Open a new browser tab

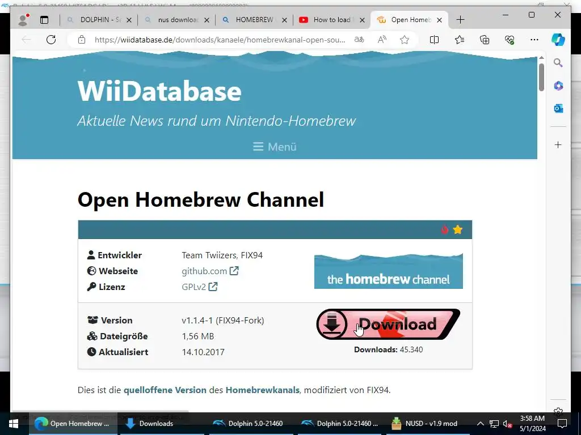point(460,20)
